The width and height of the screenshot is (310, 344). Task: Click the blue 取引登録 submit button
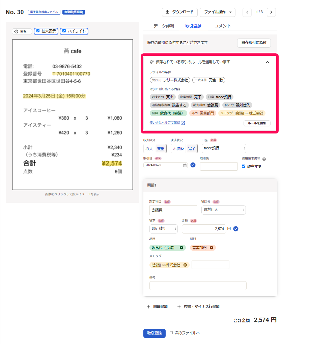click(154, 333)
